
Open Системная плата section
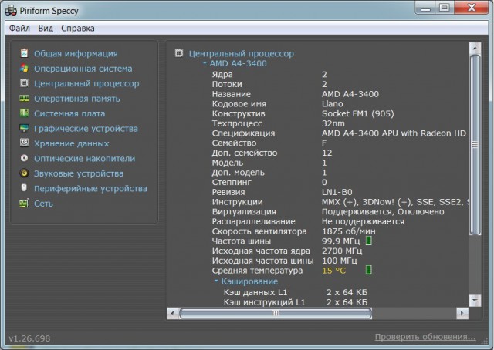(x=69, y=113)
